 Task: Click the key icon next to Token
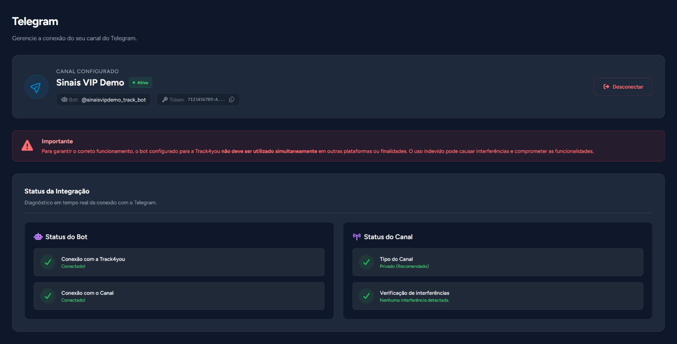[x=165, y=100]
